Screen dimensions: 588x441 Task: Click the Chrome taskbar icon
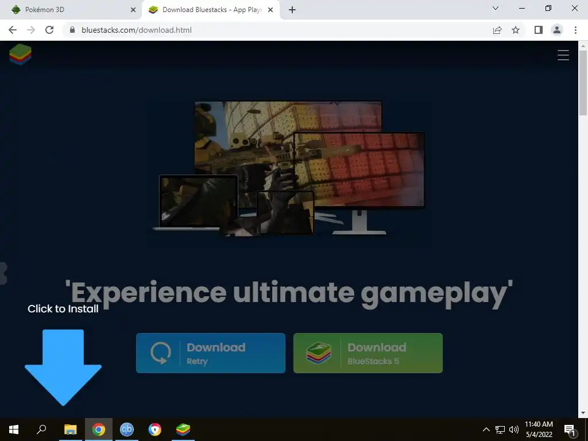99,430
